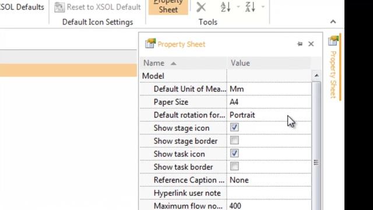373x210 pixels.
Task: Select the Show stage border label
Action: tap(185, 141)
